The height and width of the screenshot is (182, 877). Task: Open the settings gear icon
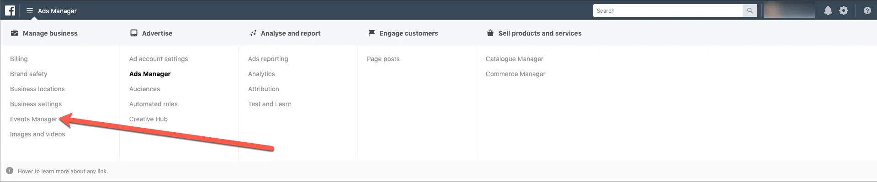point(844,10)
